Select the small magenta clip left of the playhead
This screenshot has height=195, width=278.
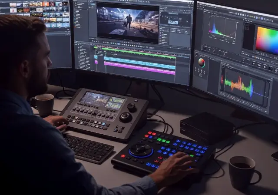(96, 62)
